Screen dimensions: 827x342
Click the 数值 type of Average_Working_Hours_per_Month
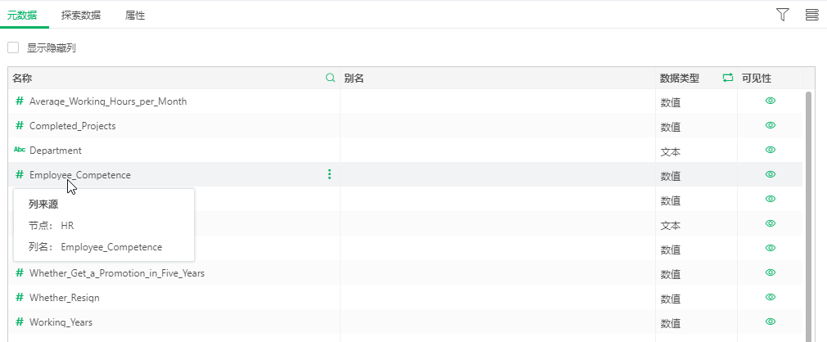(x=671, y=103)
